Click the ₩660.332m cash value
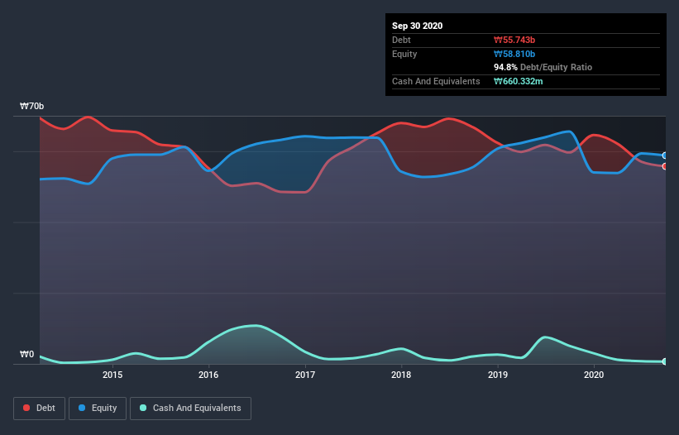This screenshot has width=679, height=435. point(519,81)
